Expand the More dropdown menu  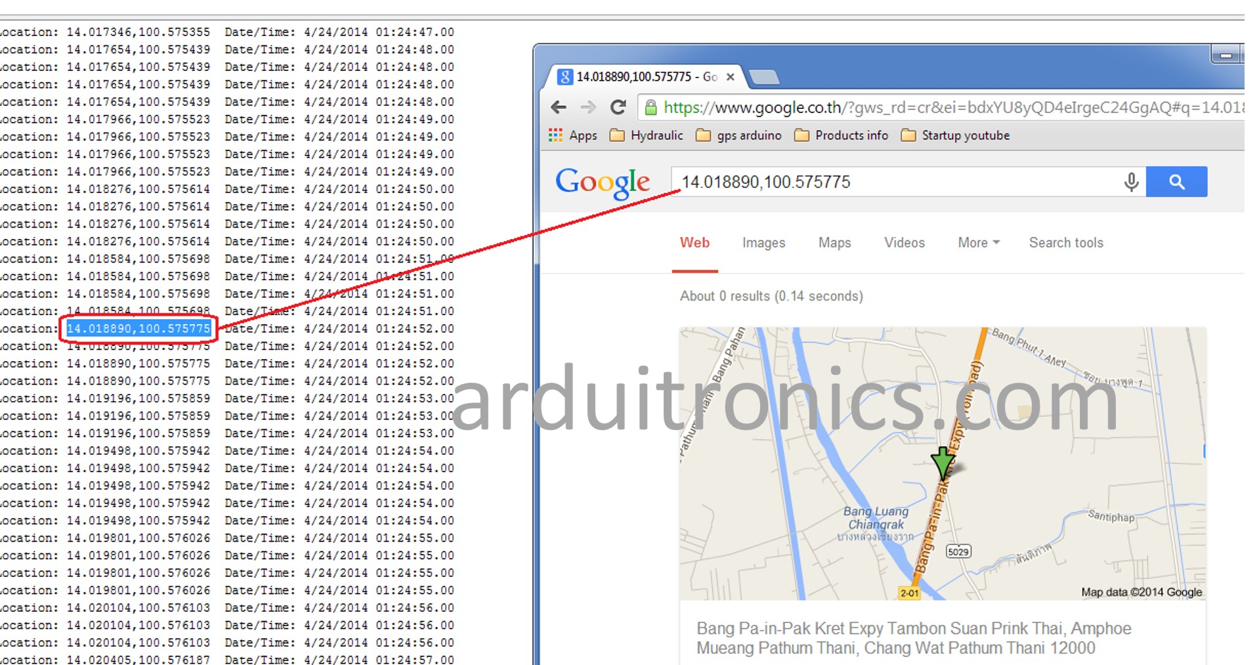coord(979,243)
